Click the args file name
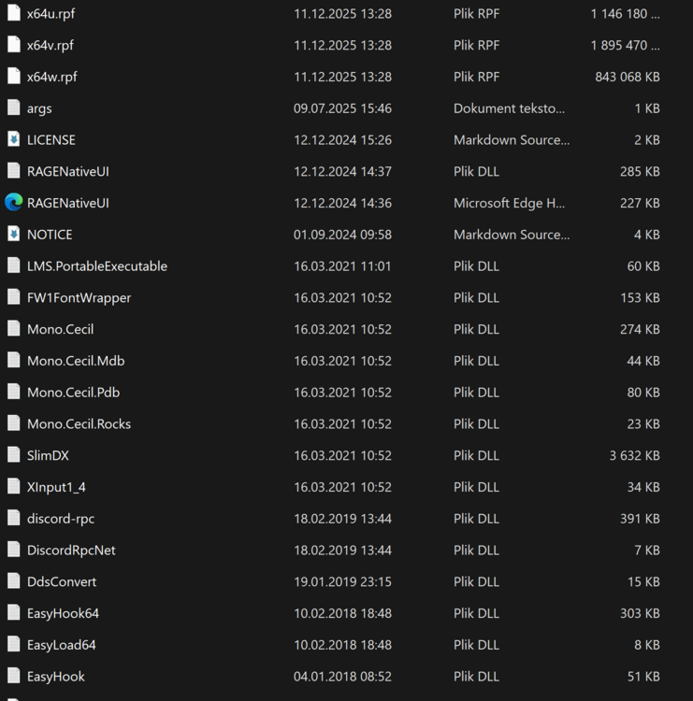693x701 pixels. pyautogui.click(x=39, y=109)
